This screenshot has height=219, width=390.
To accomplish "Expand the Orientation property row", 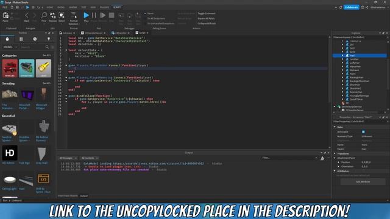I will 339,167.
